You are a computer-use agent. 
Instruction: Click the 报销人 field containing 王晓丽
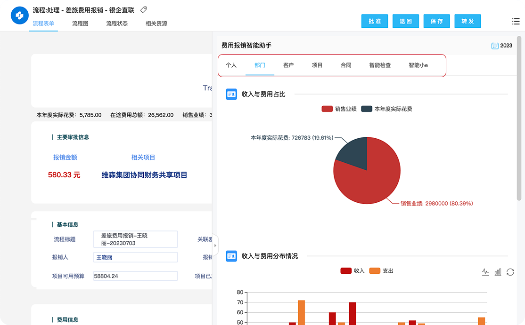click(x=135, y=257)
